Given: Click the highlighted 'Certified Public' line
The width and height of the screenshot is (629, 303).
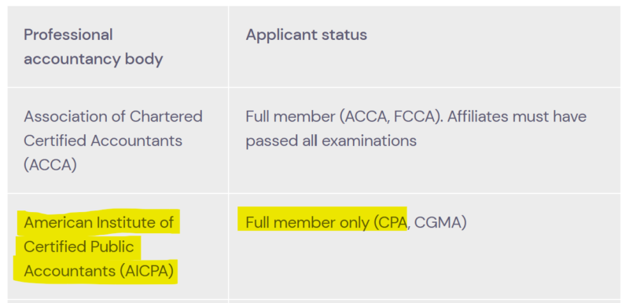Looking at the screenshot, I should (79, 246).
